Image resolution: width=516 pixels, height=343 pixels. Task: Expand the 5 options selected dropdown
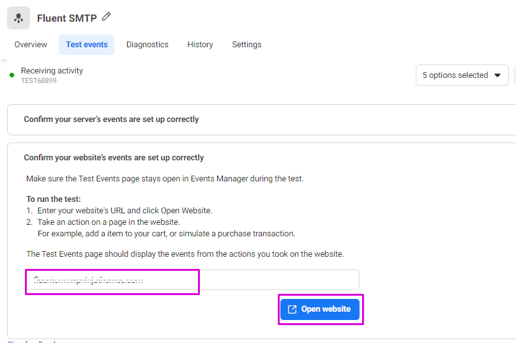[x=462, y=75]
